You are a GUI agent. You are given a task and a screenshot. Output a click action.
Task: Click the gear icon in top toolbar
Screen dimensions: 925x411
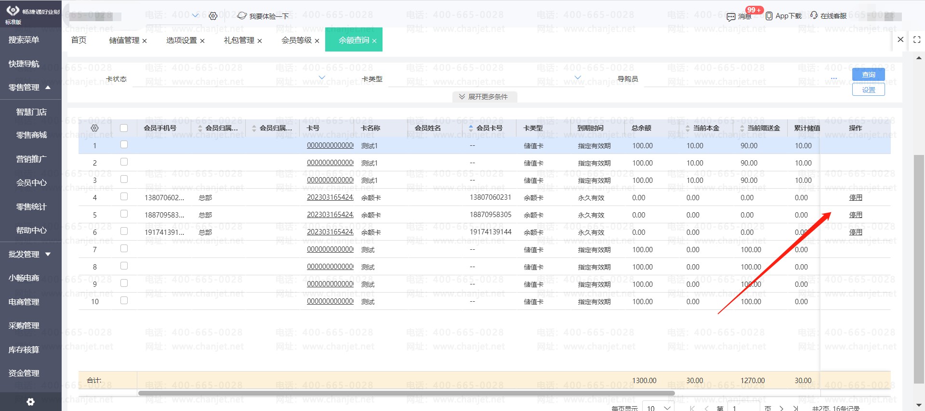click(213, 16)
